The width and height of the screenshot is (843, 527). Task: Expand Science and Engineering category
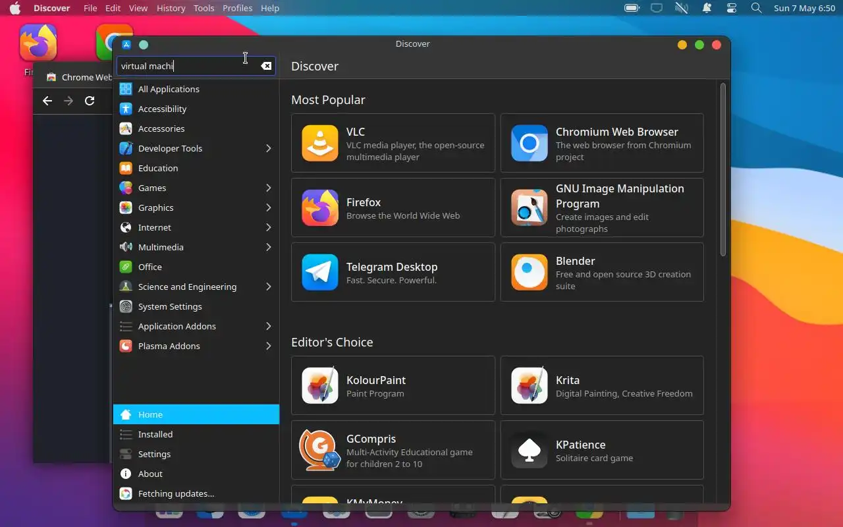click(268, 287)
